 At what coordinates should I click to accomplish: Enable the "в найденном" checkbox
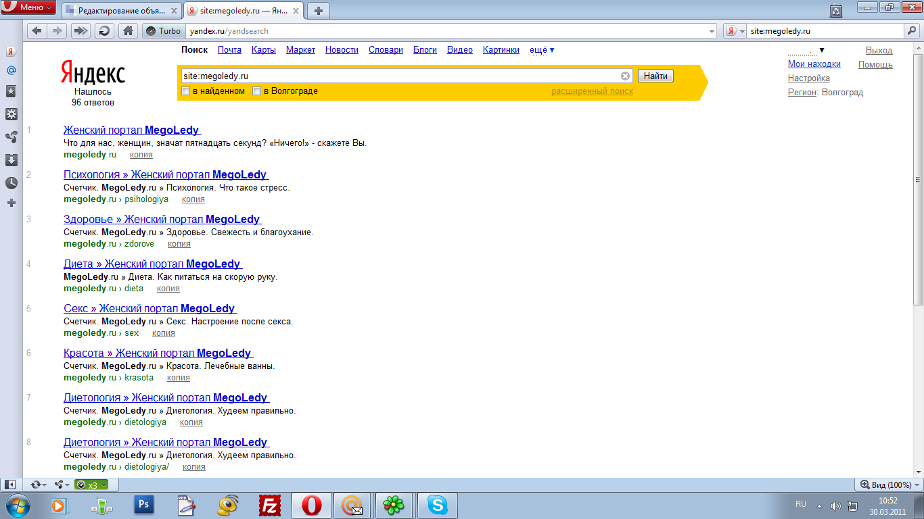186,91
